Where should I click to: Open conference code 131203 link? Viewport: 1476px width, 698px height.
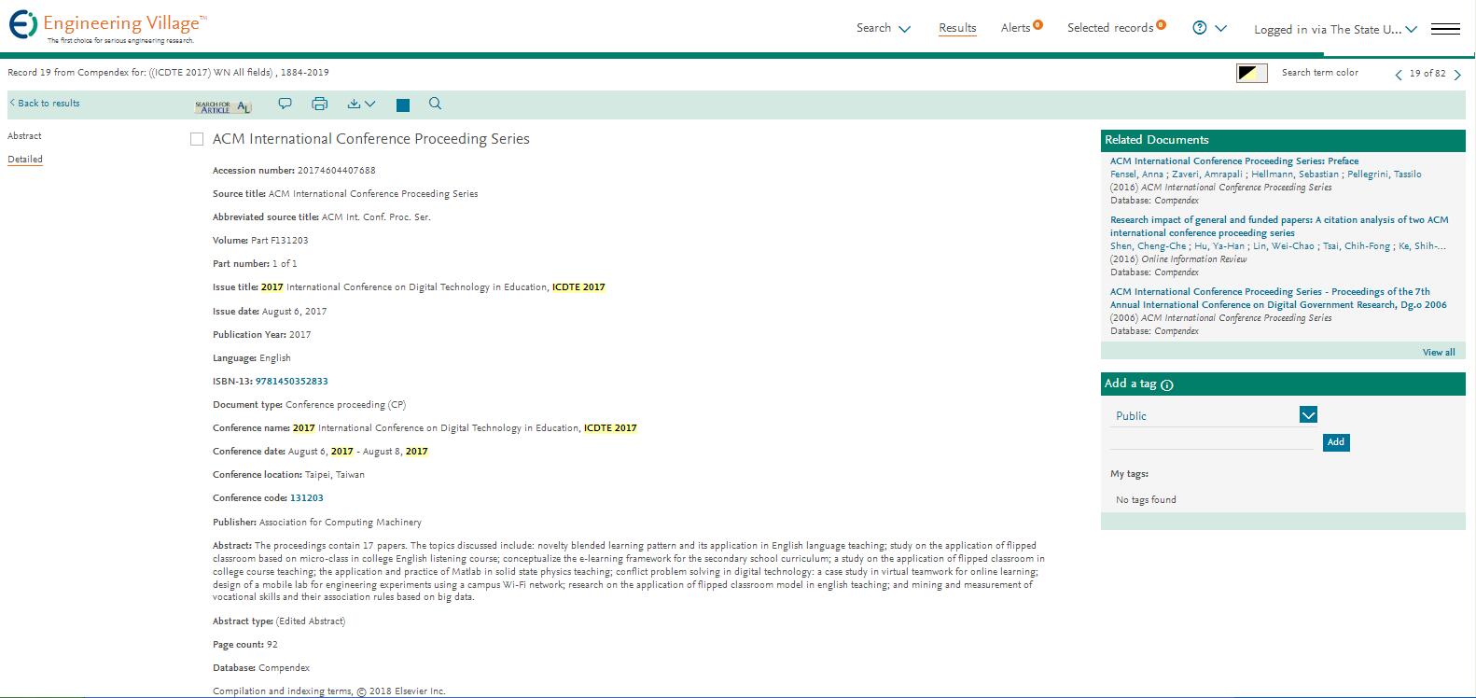[307, 498]
